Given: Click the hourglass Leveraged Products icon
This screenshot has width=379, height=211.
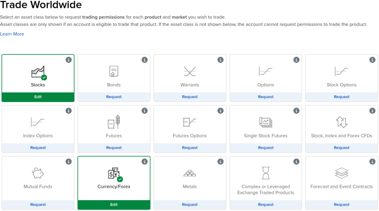Looking at the screenshot, I should [x=265, y=173].
